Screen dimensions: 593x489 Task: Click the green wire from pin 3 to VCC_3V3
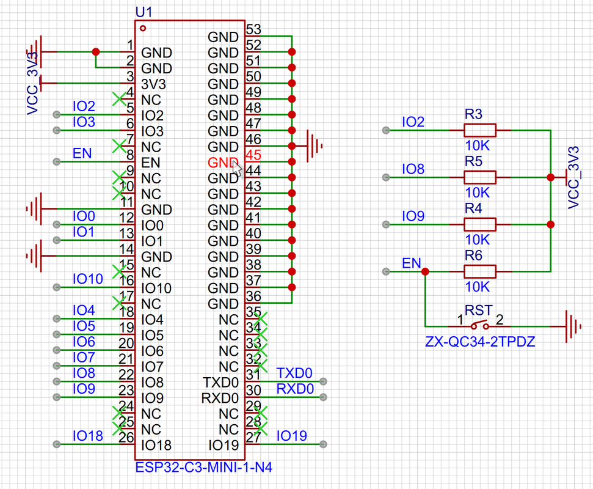point(89,83)
